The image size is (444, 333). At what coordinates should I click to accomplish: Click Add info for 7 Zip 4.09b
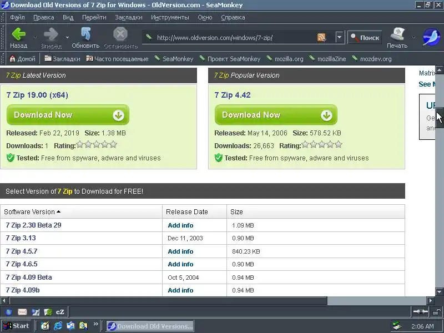[x=180, y=290]
